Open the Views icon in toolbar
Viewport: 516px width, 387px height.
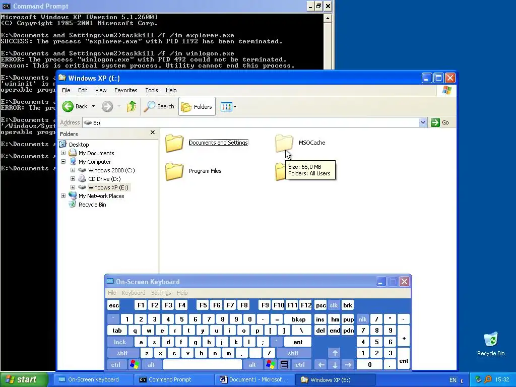pos(226,107)
